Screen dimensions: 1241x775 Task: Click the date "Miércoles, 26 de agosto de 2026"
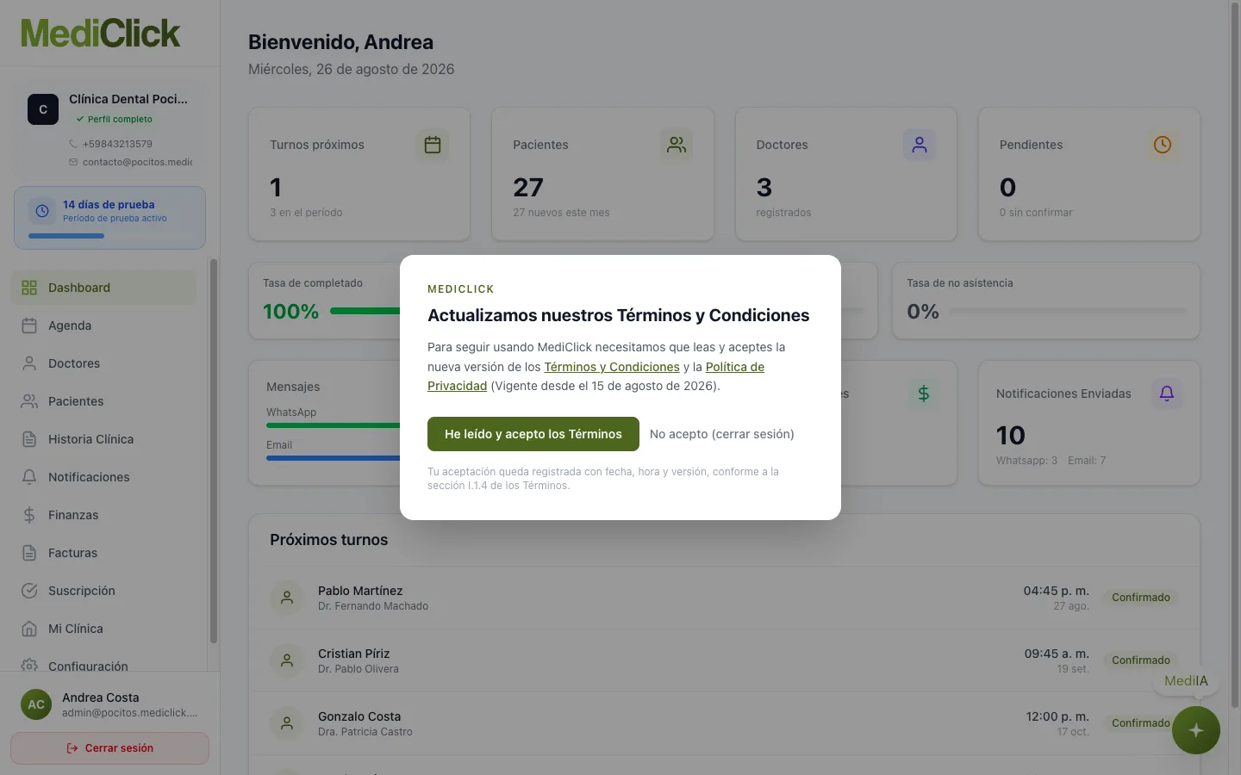351,69
